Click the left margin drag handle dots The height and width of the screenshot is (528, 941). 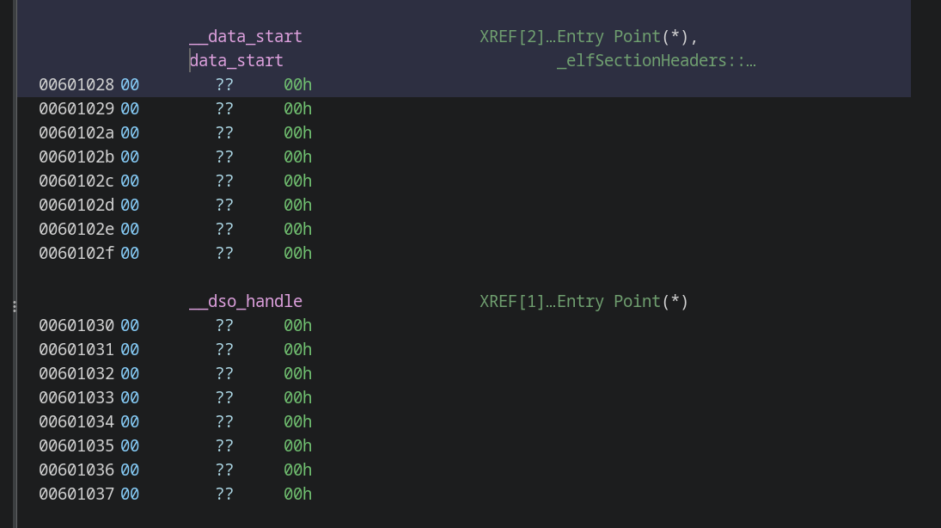click(x=15, y=306)
